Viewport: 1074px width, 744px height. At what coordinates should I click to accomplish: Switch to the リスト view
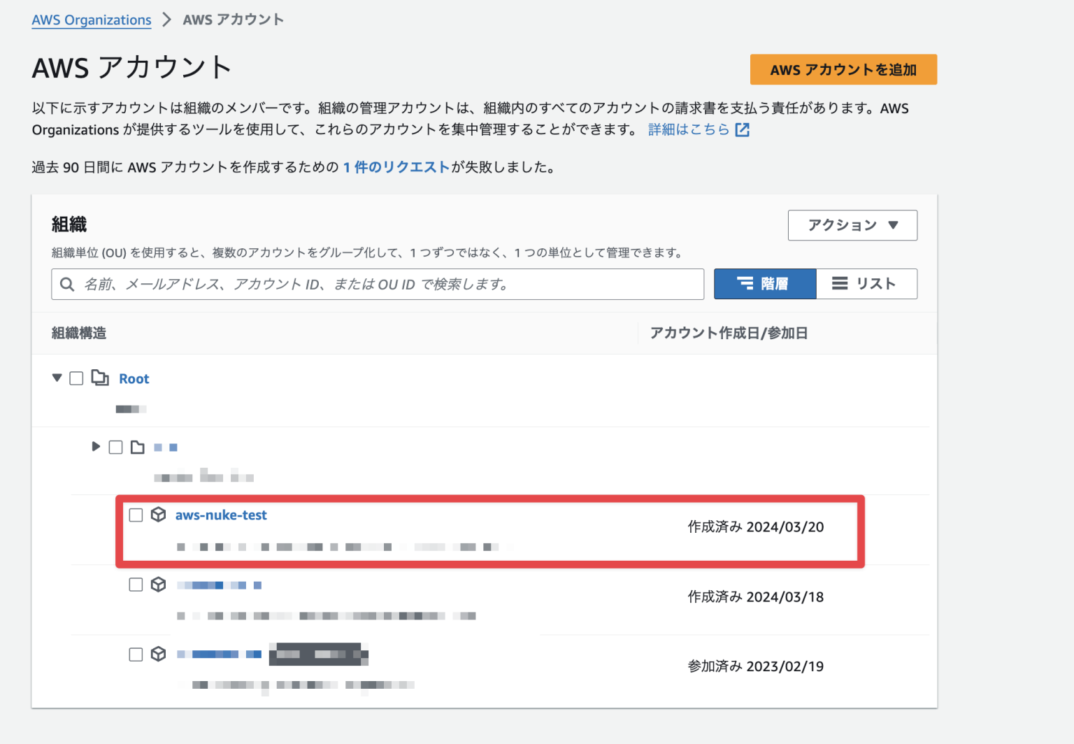pos(867,283)
